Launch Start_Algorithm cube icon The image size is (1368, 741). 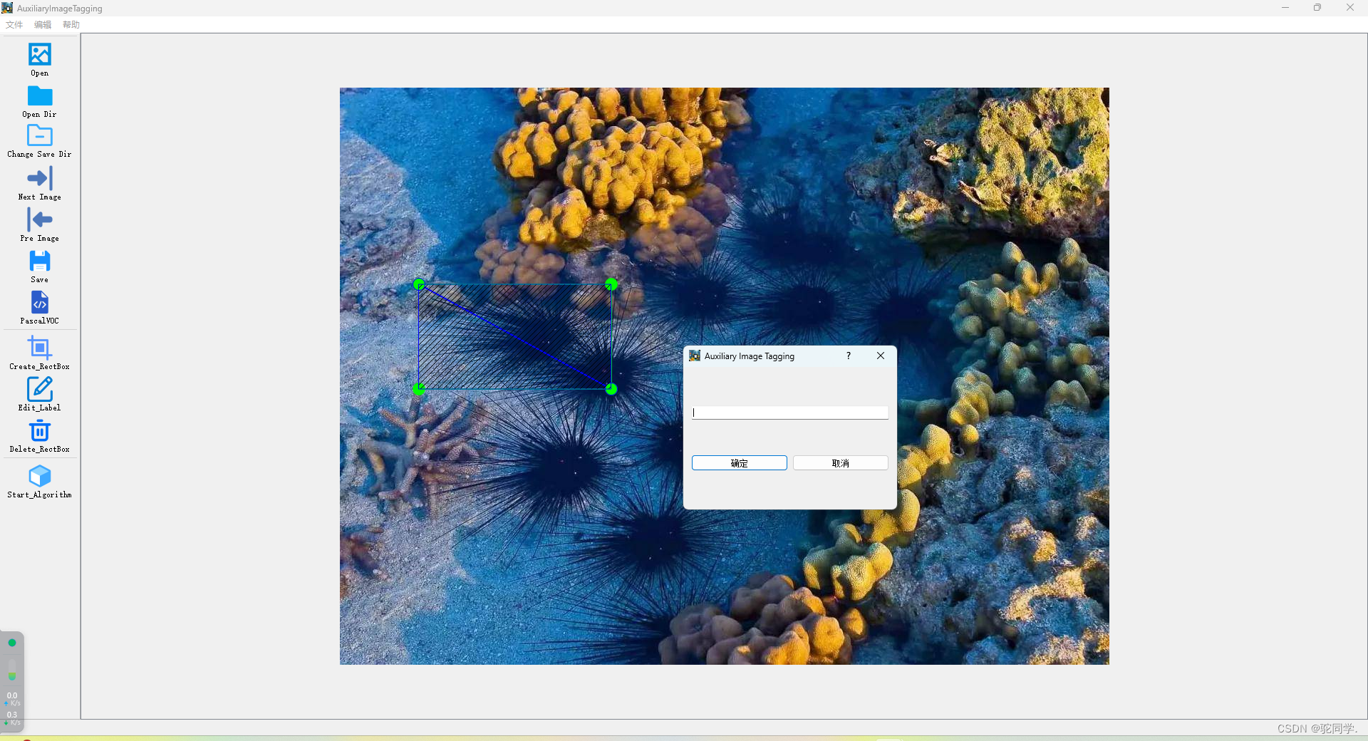40,475
